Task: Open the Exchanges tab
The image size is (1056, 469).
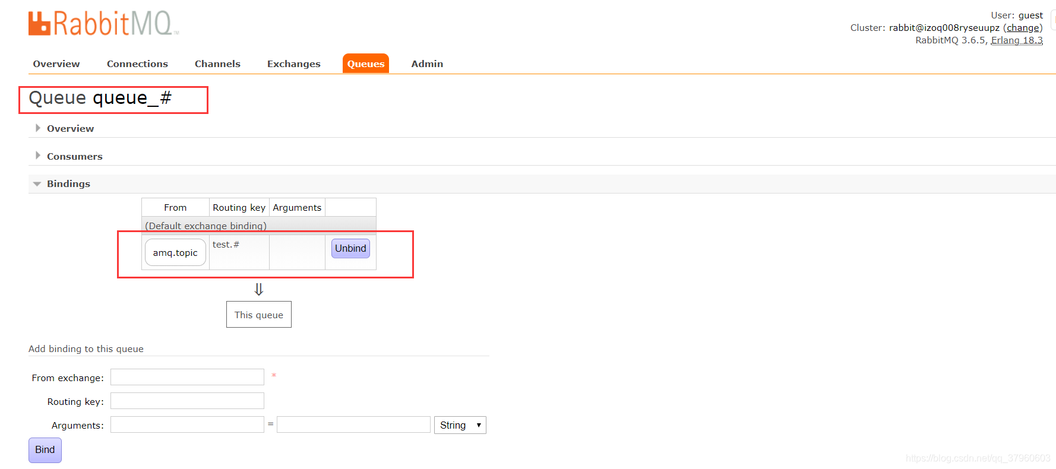Action: (x=293, y=64)
